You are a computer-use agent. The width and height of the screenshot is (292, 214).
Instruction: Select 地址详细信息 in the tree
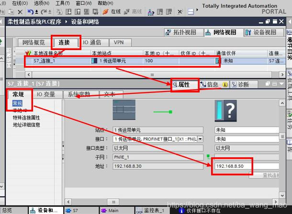point(26,125)
